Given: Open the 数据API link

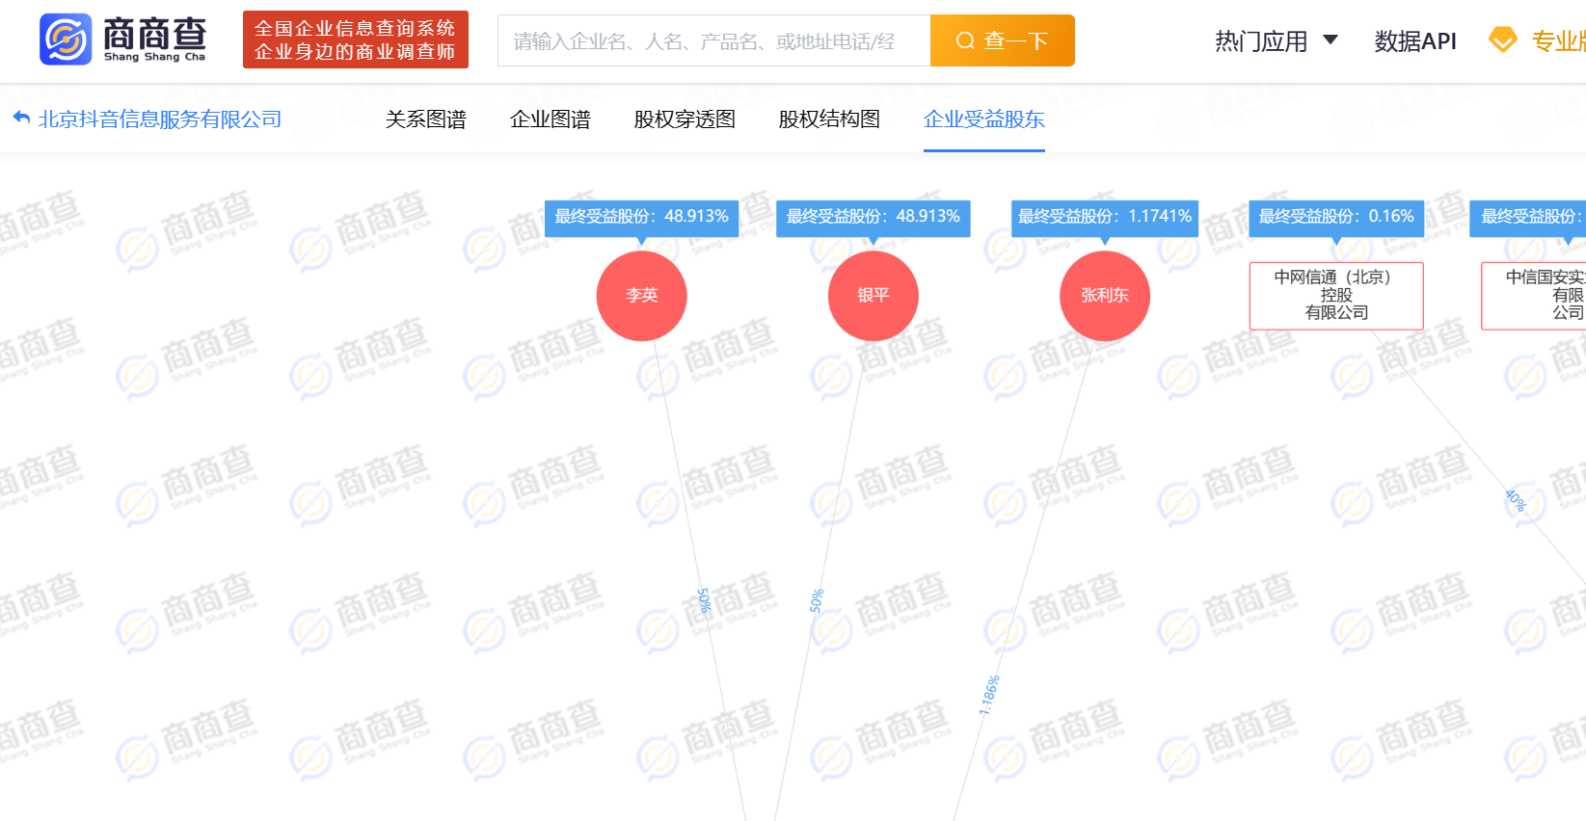Looking at the screenshot, I should click(1414, 41).
